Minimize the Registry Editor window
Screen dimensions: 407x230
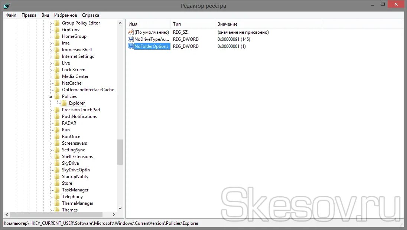tap(373, 5)
